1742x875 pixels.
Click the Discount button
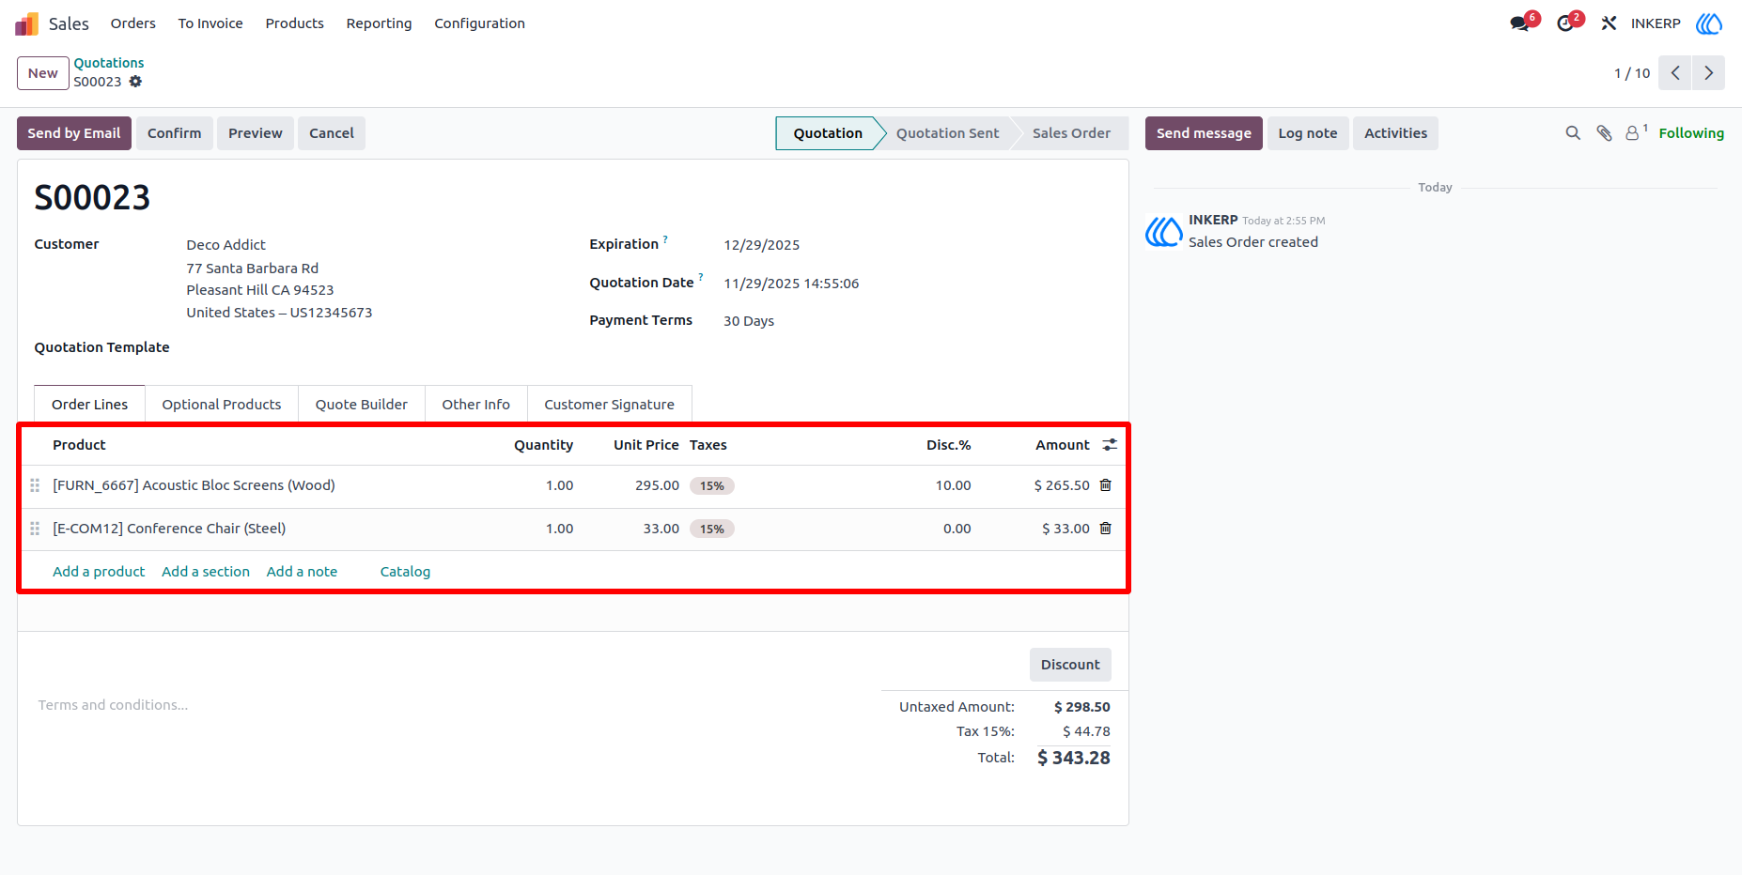click(x=1070, y=665)
